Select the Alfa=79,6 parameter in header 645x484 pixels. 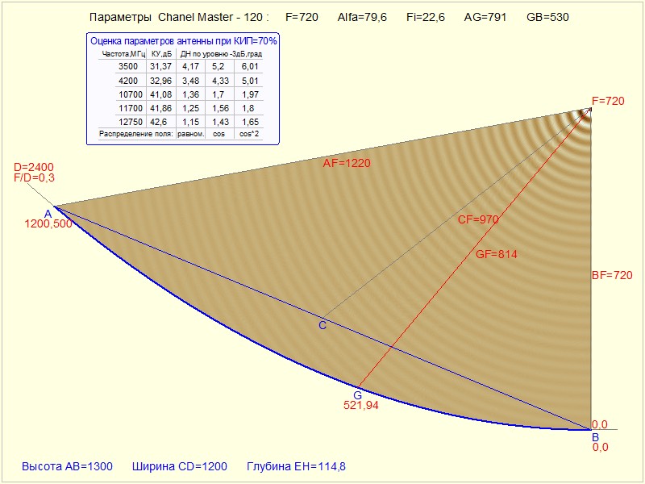pos(362,17)
